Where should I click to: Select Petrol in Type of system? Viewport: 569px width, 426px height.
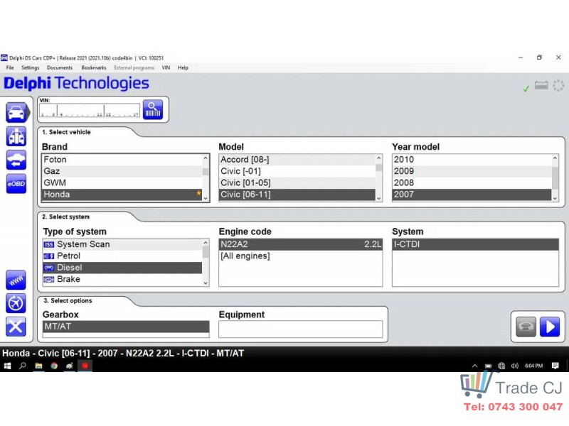pos(122,256)
